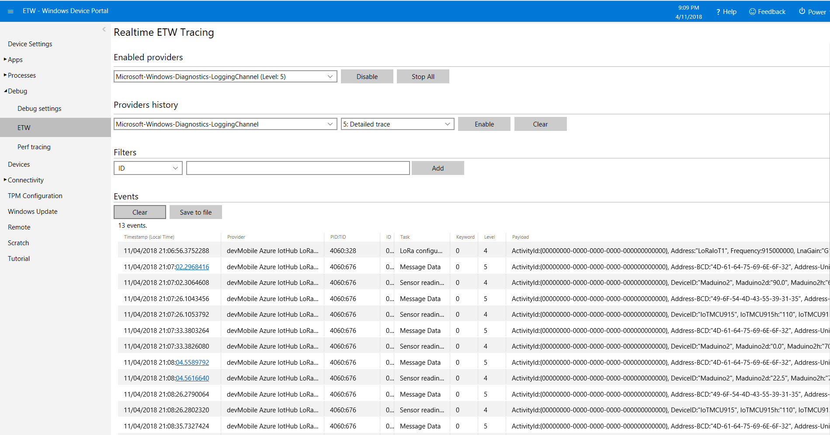The height and width of the screenshot is (435, 830).
Task: Open the trace level dropdown
Action: pyautogui.click(x=398, y=124)
